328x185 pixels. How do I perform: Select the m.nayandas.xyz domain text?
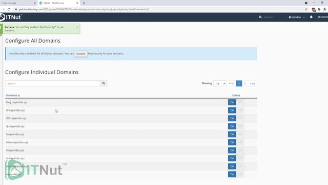click(15, 158)
